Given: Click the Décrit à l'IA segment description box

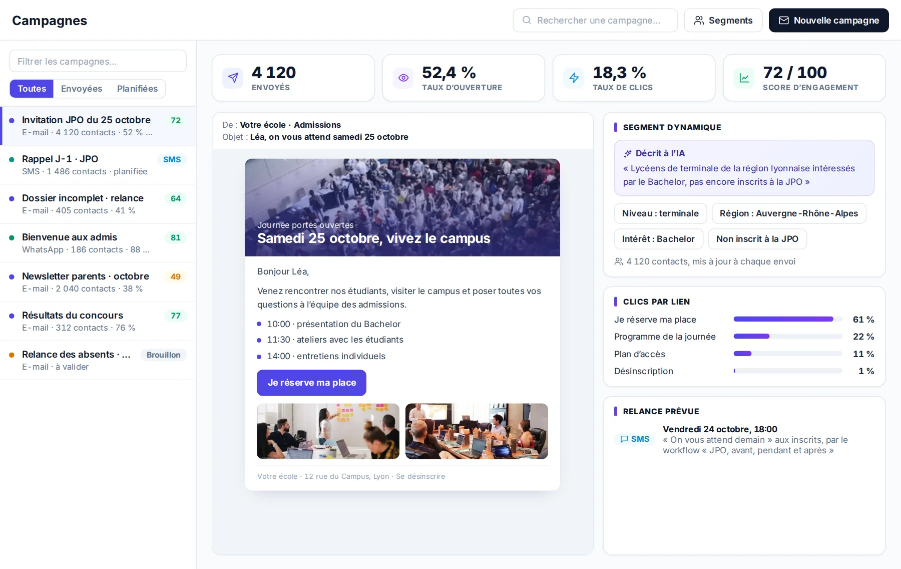Looking at the screenshot, I should [744, 168].
